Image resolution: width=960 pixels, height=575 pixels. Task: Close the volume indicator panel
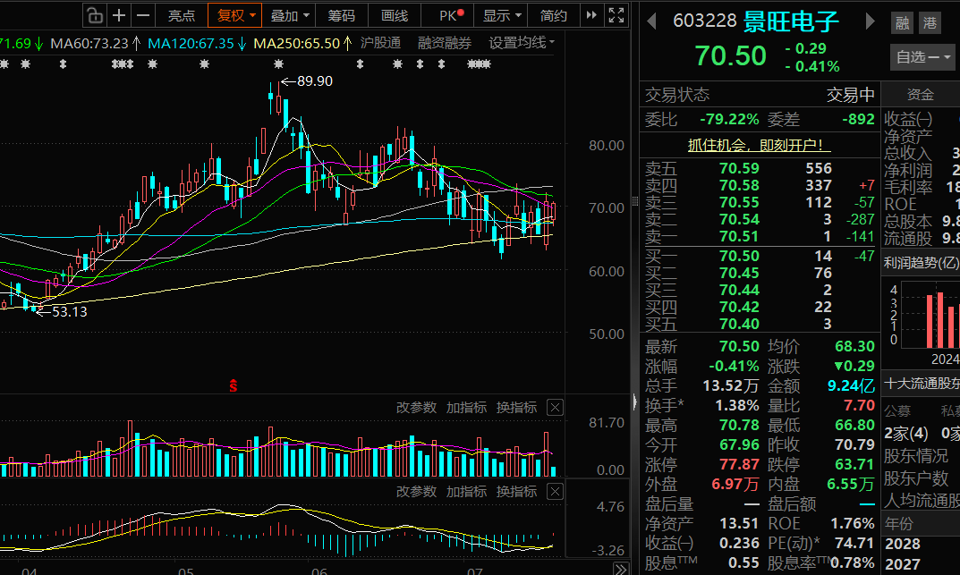555,408
